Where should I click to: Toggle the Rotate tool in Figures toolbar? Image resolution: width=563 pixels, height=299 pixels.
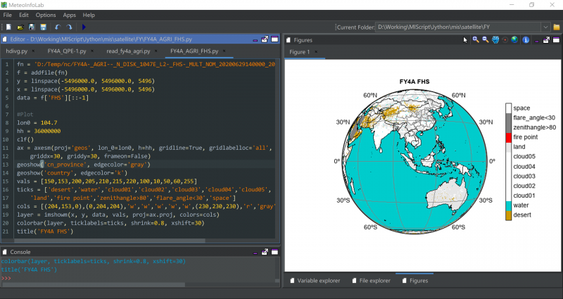(x=505, y=39)
